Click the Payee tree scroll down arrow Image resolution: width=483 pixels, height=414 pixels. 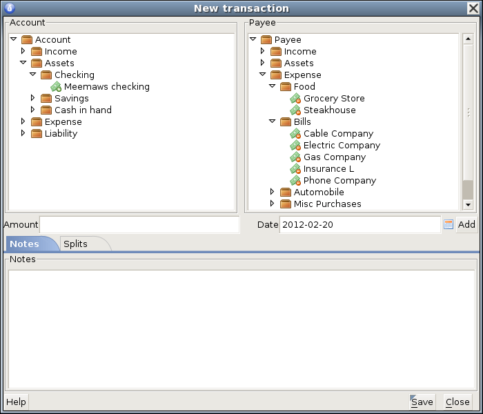pyautogui.click(x=469, y=204)
